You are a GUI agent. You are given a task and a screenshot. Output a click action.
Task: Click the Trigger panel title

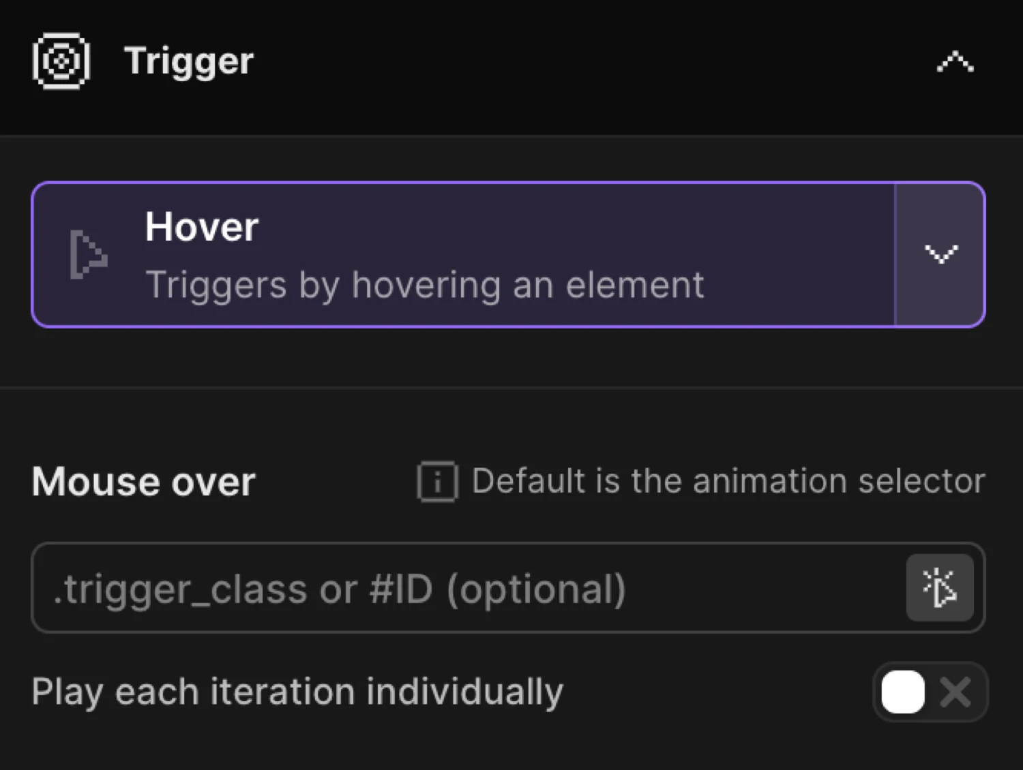tap(188, 61)
